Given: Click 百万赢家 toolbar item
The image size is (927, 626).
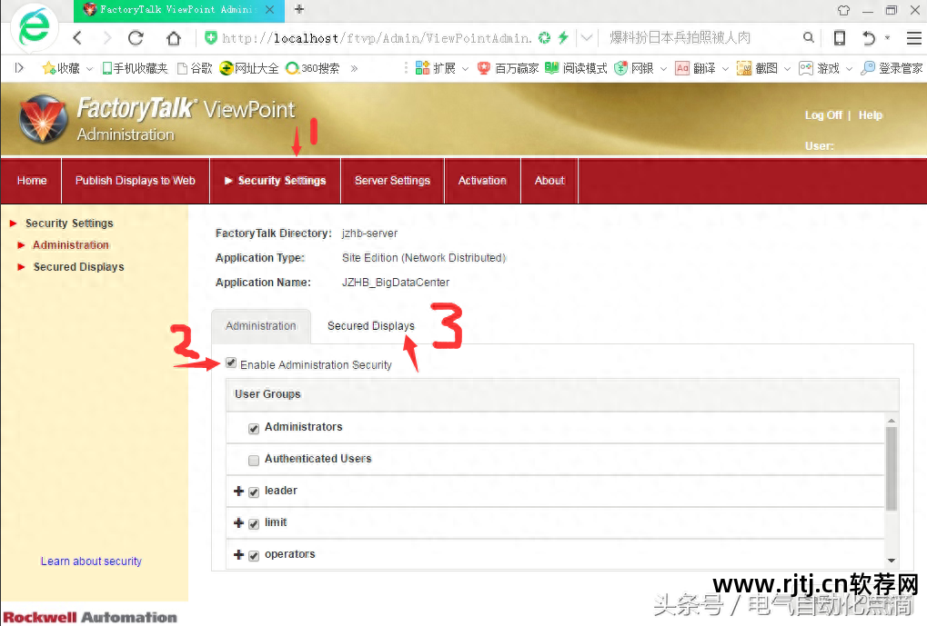Looking at the screenshot, I should click(508, 68).
